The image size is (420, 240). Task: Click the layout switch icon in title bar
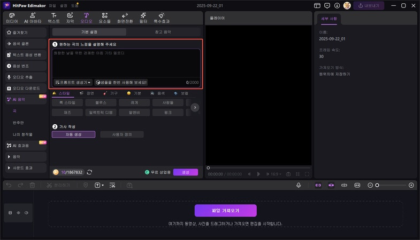coord(317,6)
